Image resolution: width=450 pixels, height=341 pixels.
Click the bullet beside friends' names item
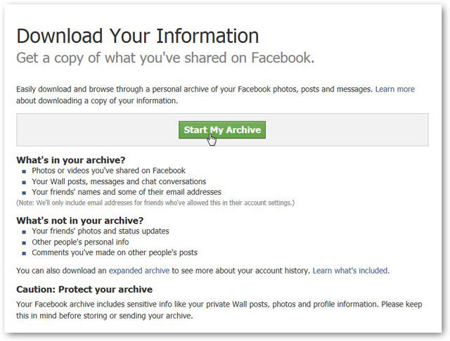point(24,193)
